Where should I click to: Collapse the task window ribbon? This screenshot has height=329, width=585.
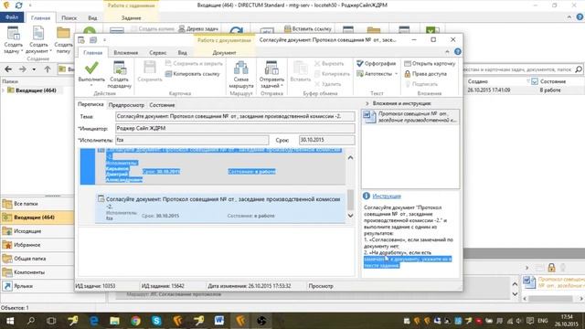click(447, 52)
